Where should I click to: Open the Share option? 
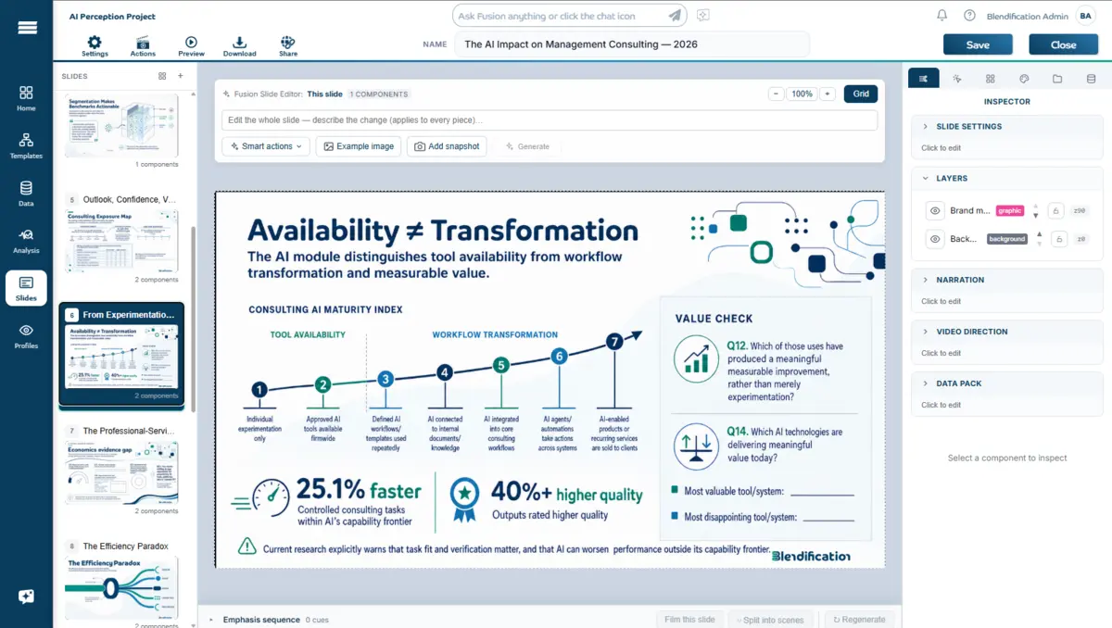(x=288, y=46)
